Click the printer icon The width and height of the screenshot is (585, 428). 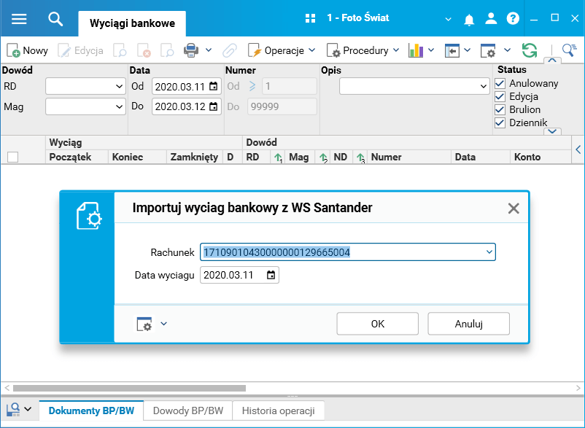pos(191,50)
